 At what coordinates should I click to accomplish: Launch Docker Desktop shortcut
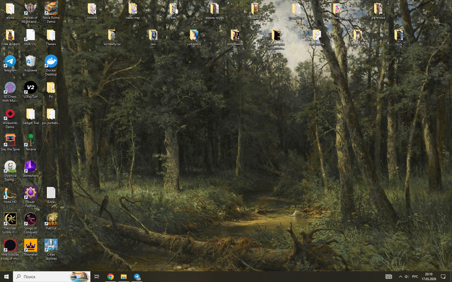51,66
